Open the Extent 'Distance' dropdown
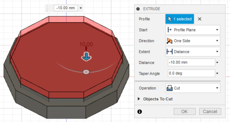The height and width of the screenshot is (122, 230). (193, 52)
